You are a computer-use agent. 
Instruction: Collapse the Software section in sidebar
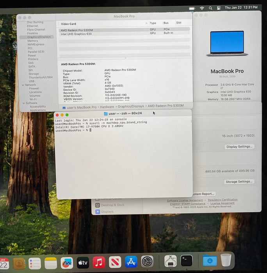24,103
